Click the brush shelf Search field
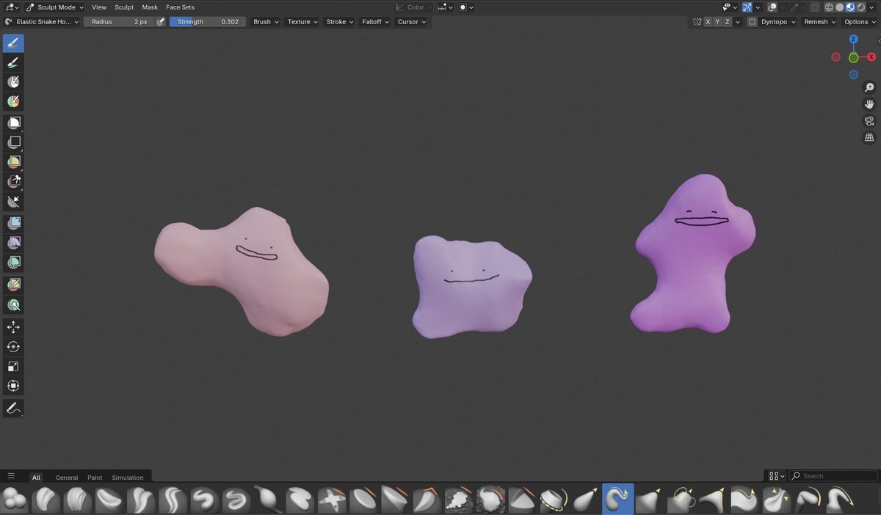Viewport: 881px width, 515px height. (833, 476)
